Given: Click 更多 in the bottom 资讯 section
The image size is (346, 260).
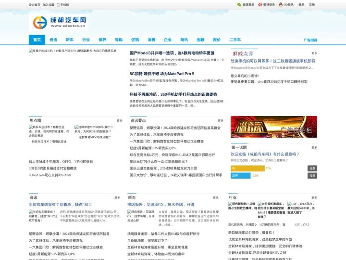Looking at the screenshot, I should pos(117,198).
